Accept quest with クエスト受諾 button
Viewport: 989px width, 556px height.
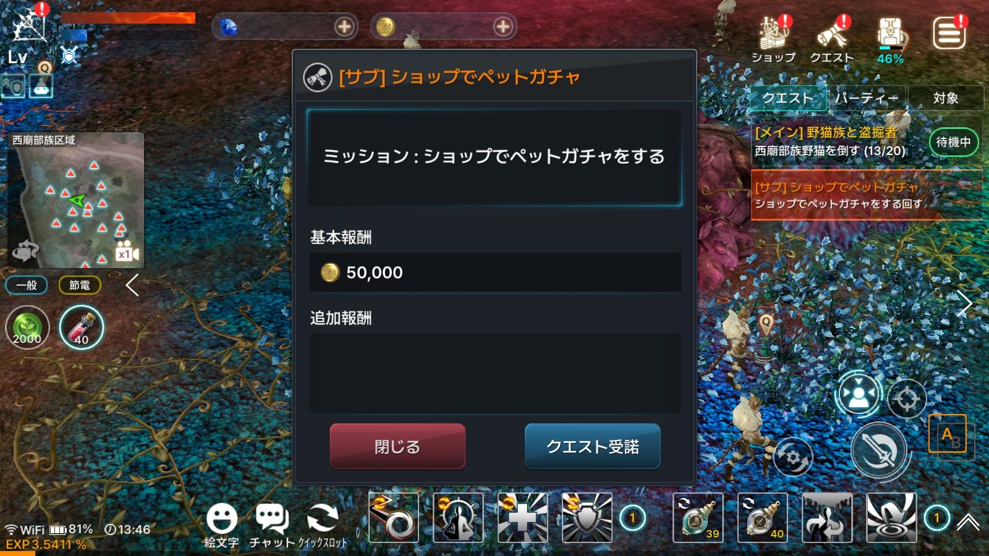point(592,446)
